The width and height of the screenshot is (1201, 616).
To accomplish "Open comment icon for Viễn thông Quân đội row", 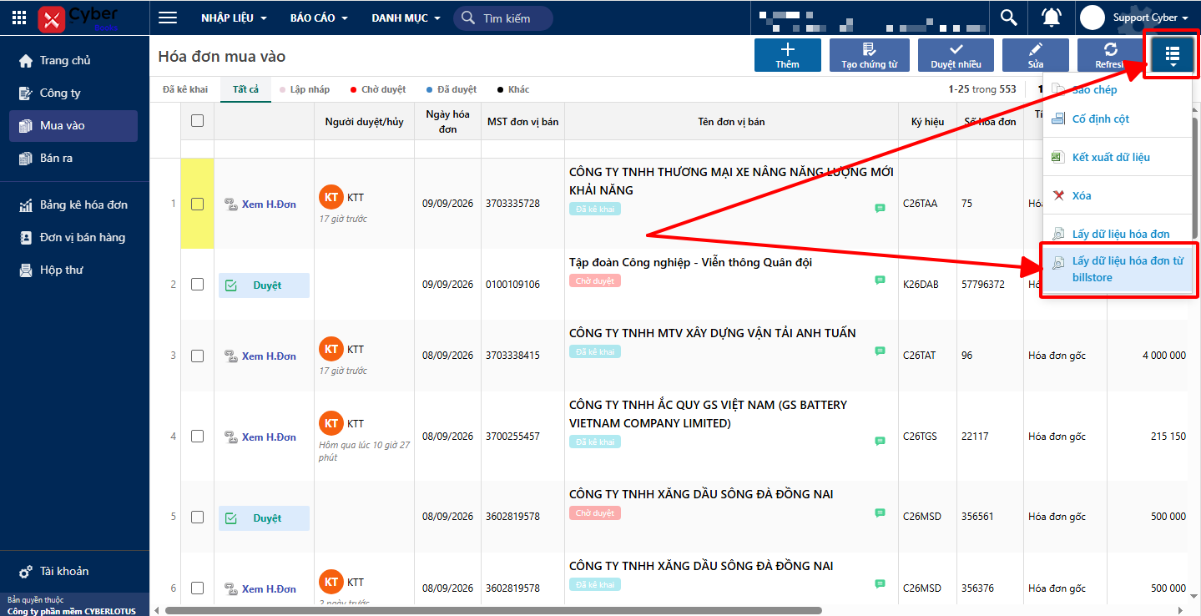I will 880,280.
